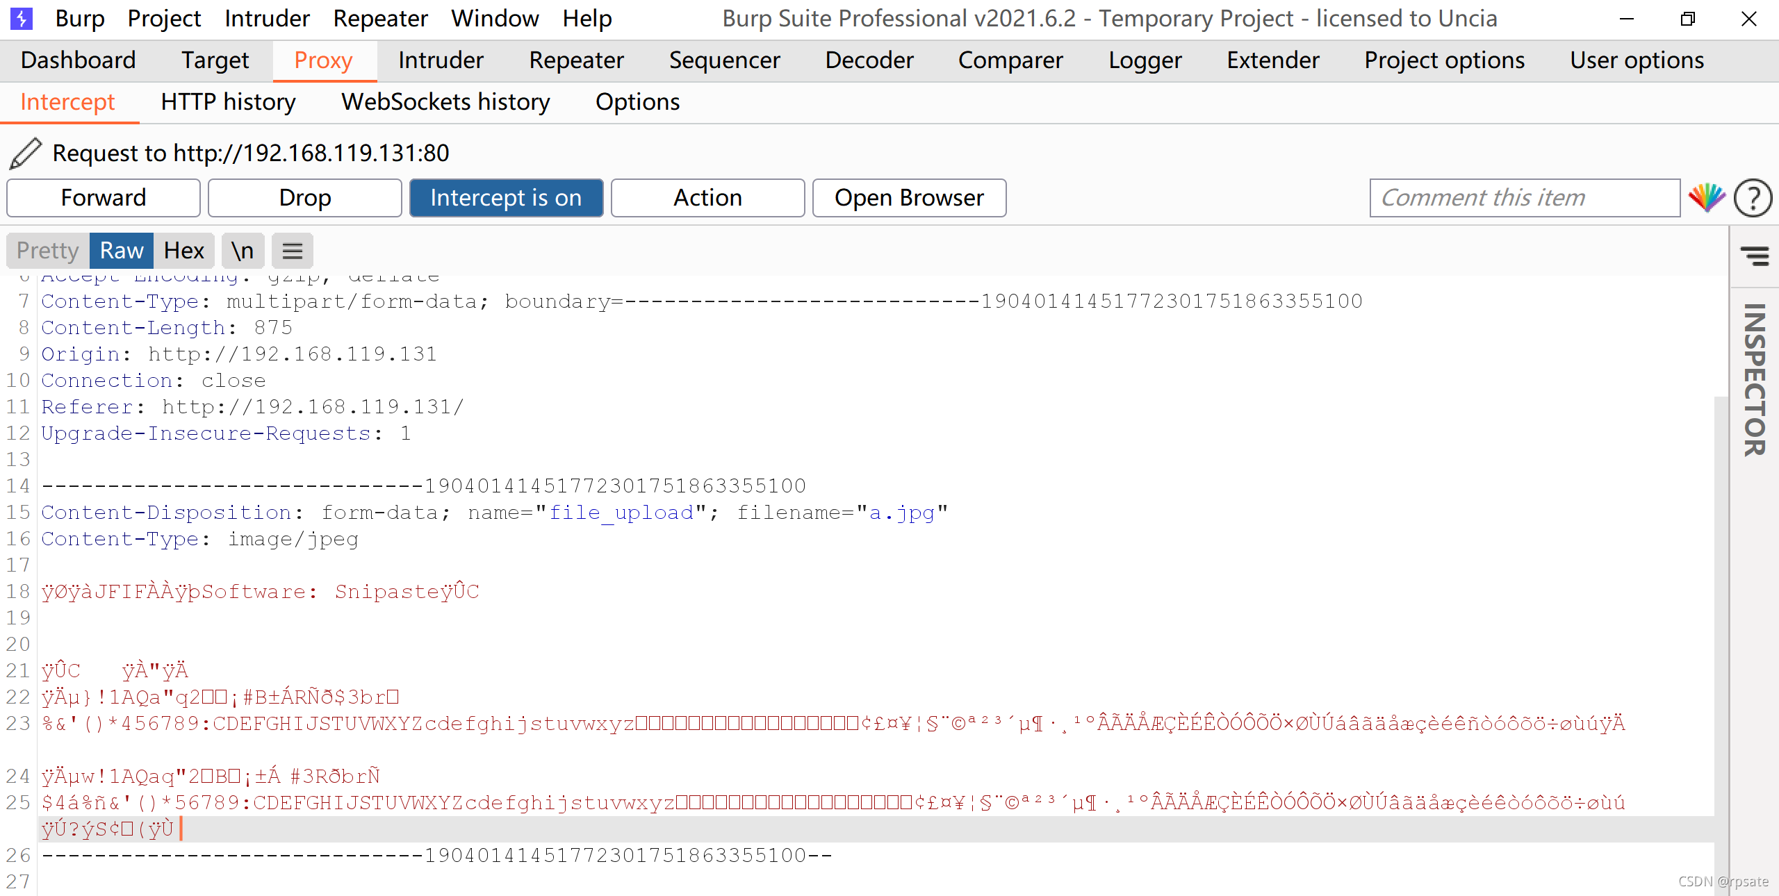Click the pencil edit icon beside request URL

point(26,153)
